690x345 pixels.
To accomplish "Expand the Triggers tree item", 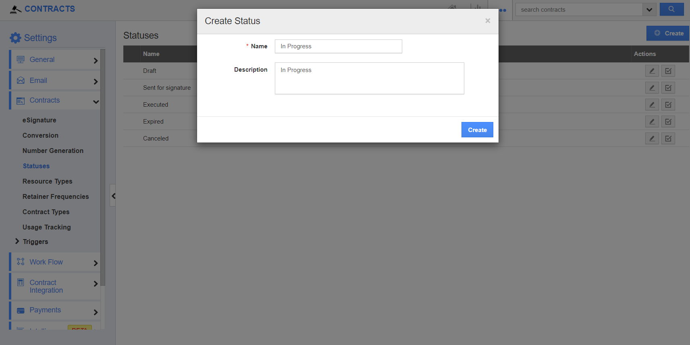I will pos(17,241).
